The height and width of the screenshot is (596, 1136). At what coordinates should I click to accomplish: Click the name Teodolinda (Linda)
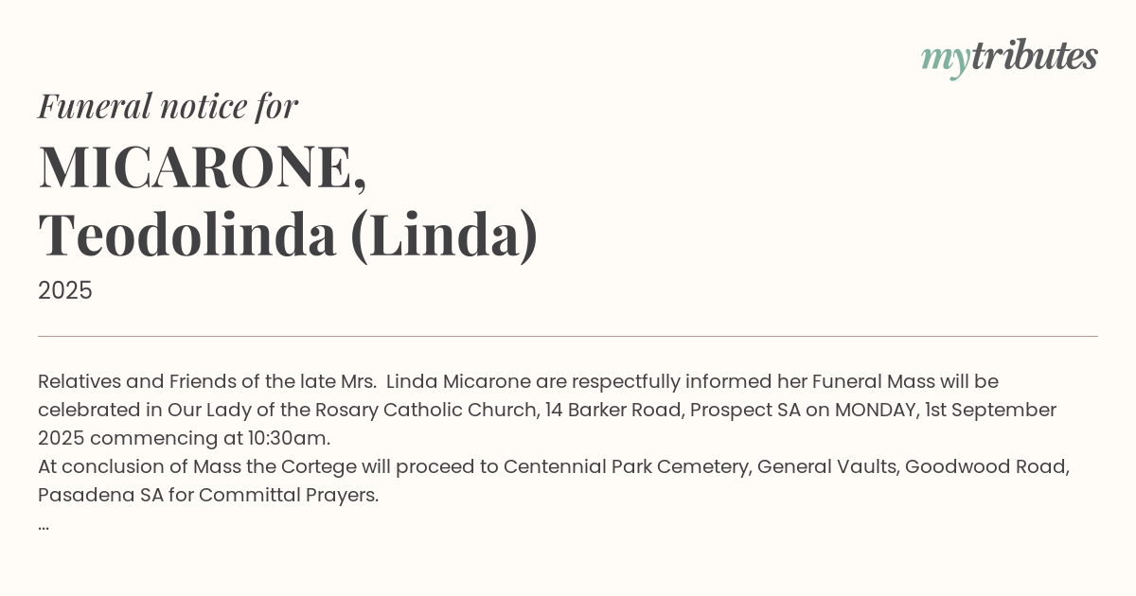[x=288, y=235]
